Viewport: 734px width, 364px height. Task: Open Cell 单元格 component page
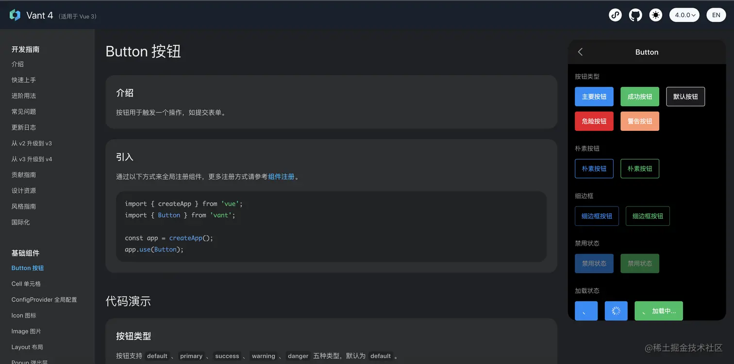coord(26,284)
